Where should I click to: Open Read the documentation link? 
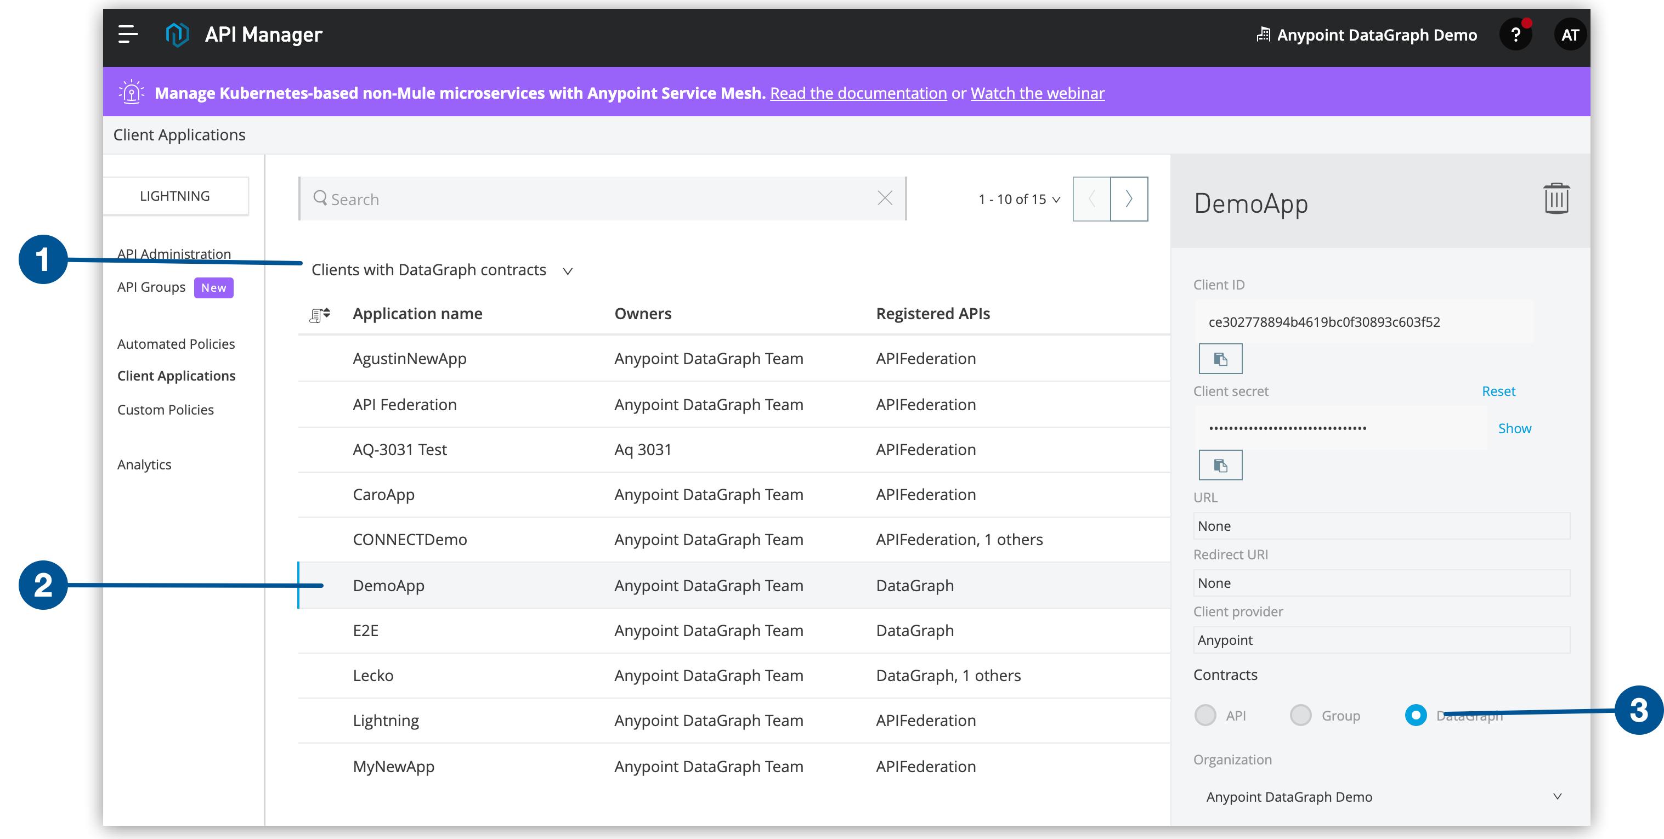[x=858, y=92]
